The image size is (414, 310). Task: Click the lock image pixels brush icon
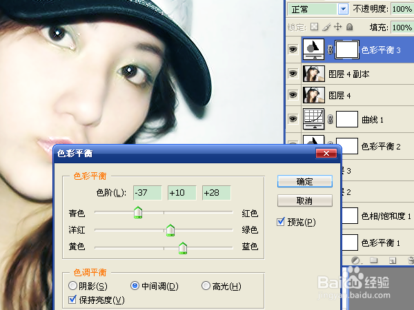pyautogui.click(x=326, y=27)
